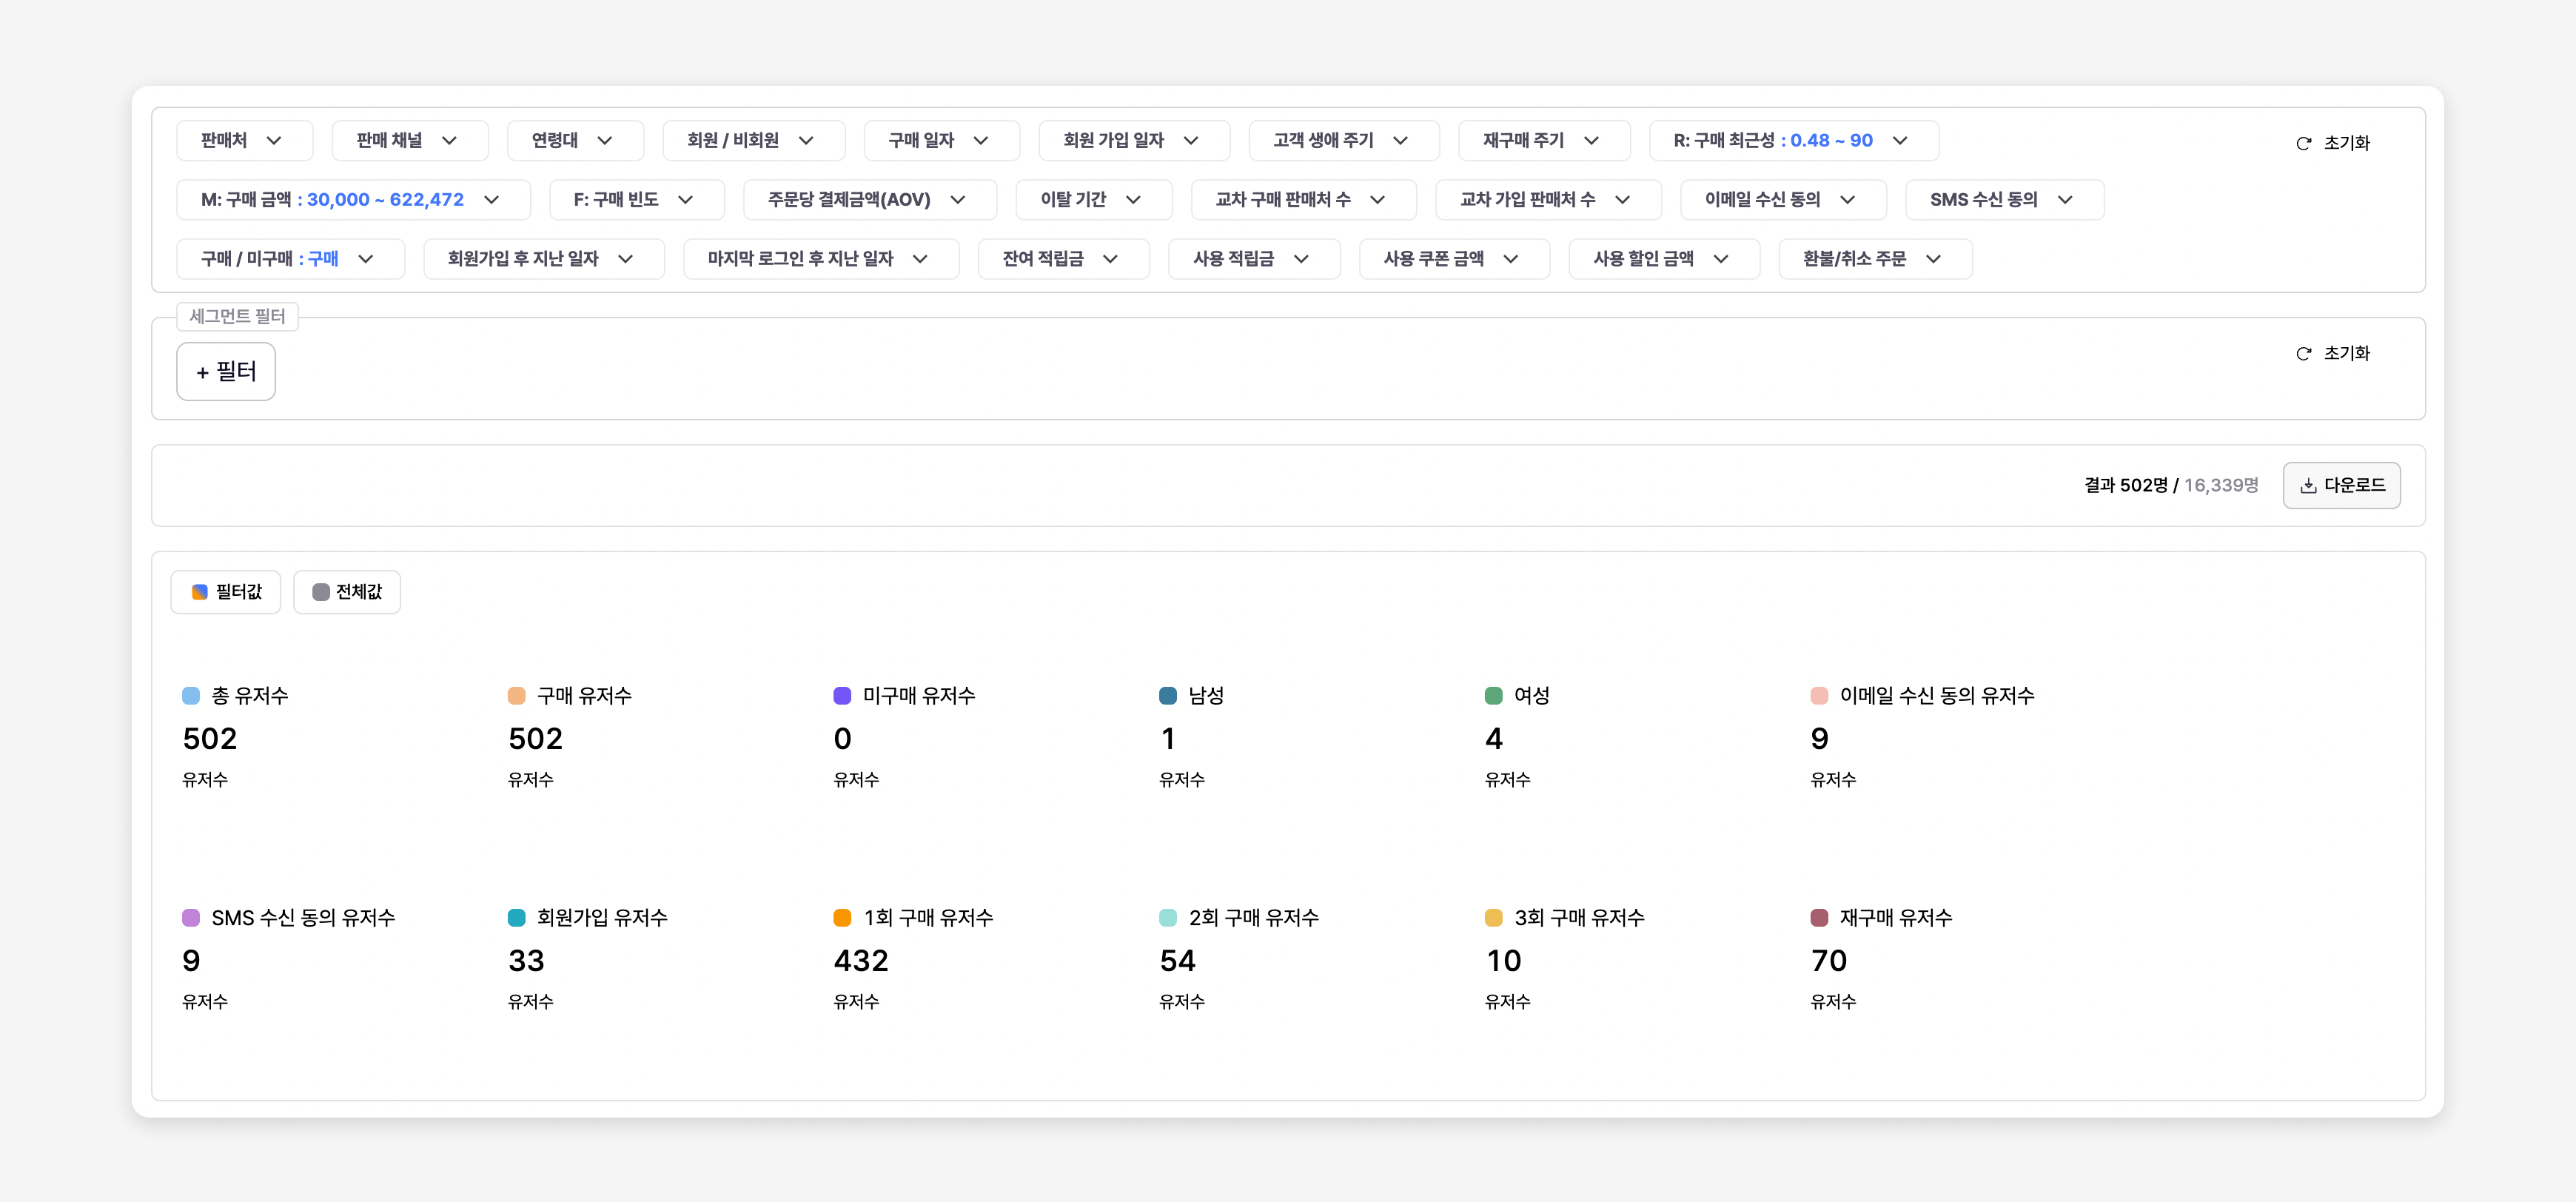Click the 결과 502명 count text
2576x1202 pixels.
(x=2126, y=485)
